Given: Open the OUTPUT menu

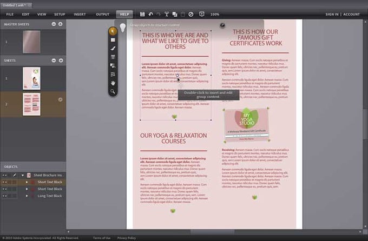Looking at the screenshot, I should coord(103,14).
